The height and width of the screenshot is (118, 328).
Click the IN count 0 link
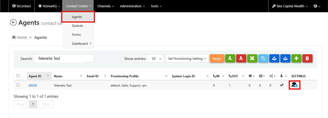pos(214,85)
